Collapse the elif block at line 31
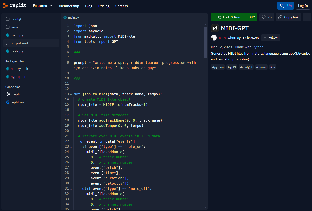312x211 pixels. coord(71,189)
